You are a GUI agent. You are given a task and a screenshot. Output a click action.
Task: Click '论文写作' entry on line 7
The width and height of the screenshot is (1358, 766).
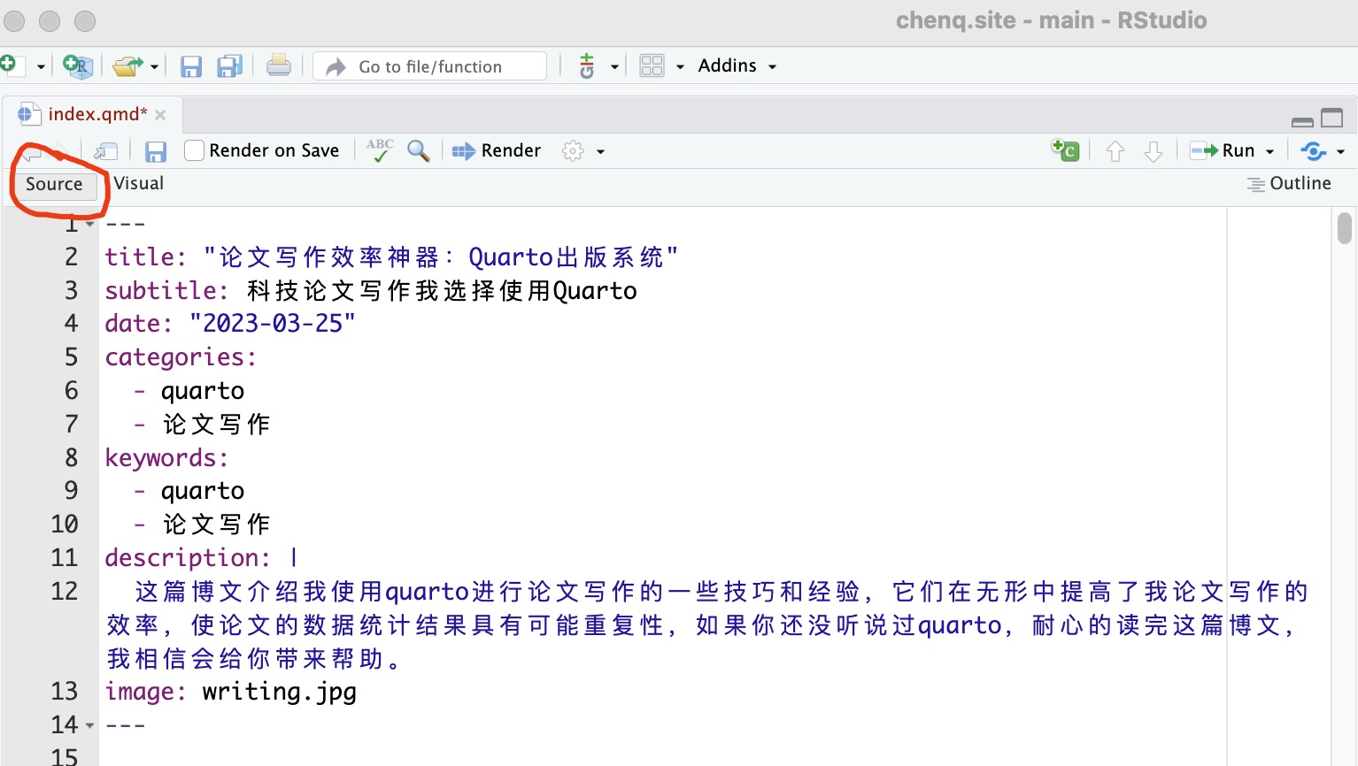[x=216, y=425]
